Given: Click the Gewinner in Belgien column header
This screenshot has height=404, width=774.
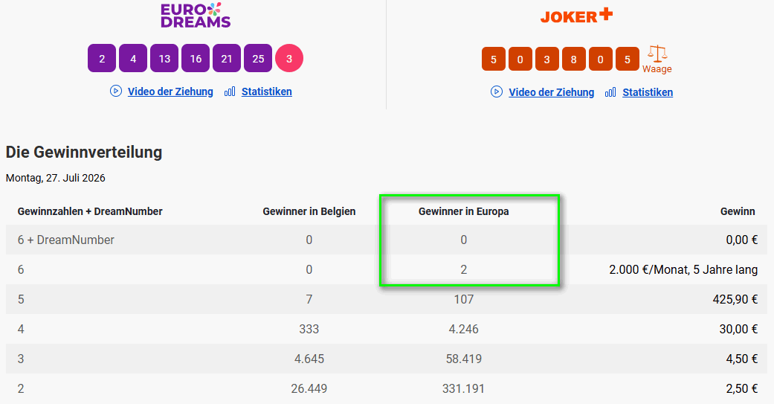Looking at the screenshot, I should click(x=309, y=211).
